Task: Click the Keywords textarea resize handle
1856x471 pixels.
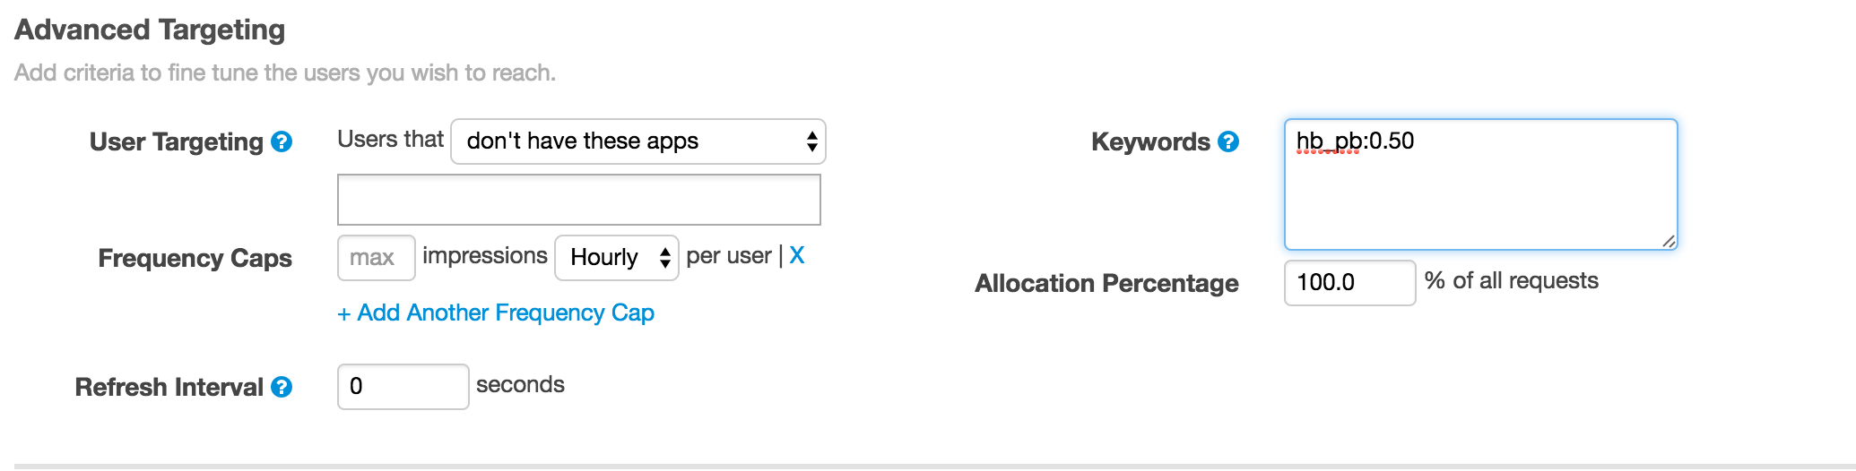Action: (1668, 241)
